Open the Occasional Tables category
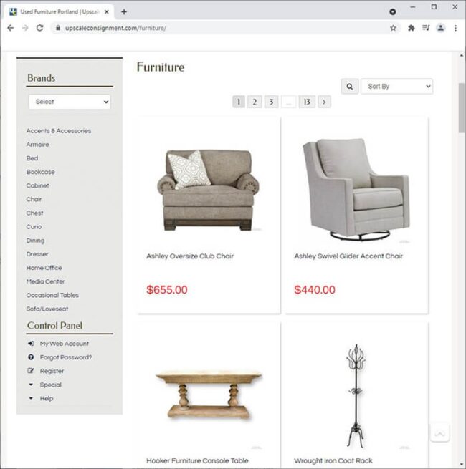Viewport: 466px width, 469px height. pos(52,296)
